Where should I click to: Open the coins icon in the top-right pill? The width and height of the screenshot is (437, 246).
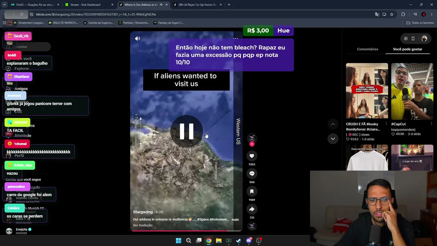pyautogui.click(x=406, y=39)
